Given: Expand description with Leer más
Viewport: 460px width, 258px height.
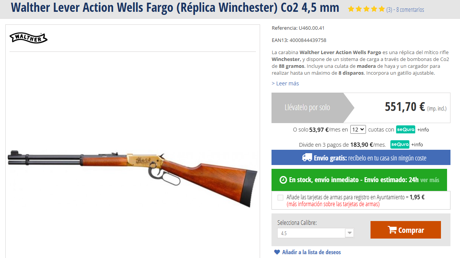Looking at the screenshot, I should pos(285,83).
